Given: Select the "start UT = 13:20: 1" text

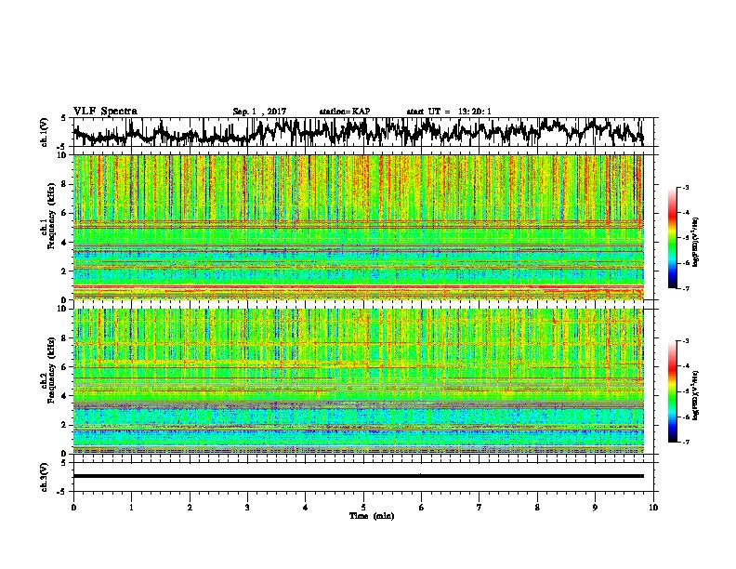Looking at the screenshot, I should click(x=449, y=112).
